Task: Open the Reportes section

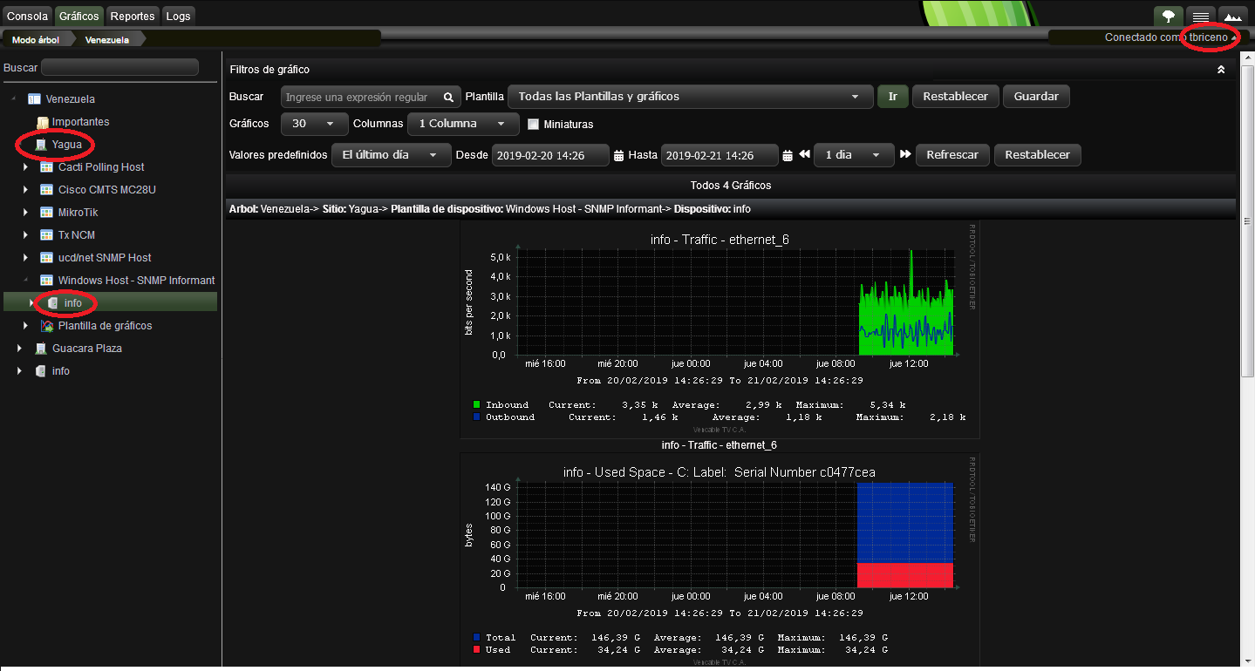Action: click(132, 15)
